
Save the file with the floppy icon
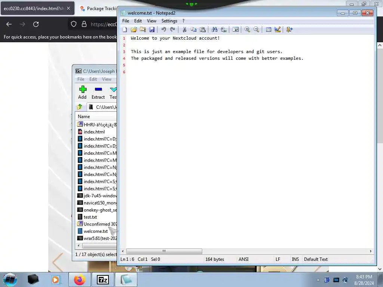pos(152,30)
